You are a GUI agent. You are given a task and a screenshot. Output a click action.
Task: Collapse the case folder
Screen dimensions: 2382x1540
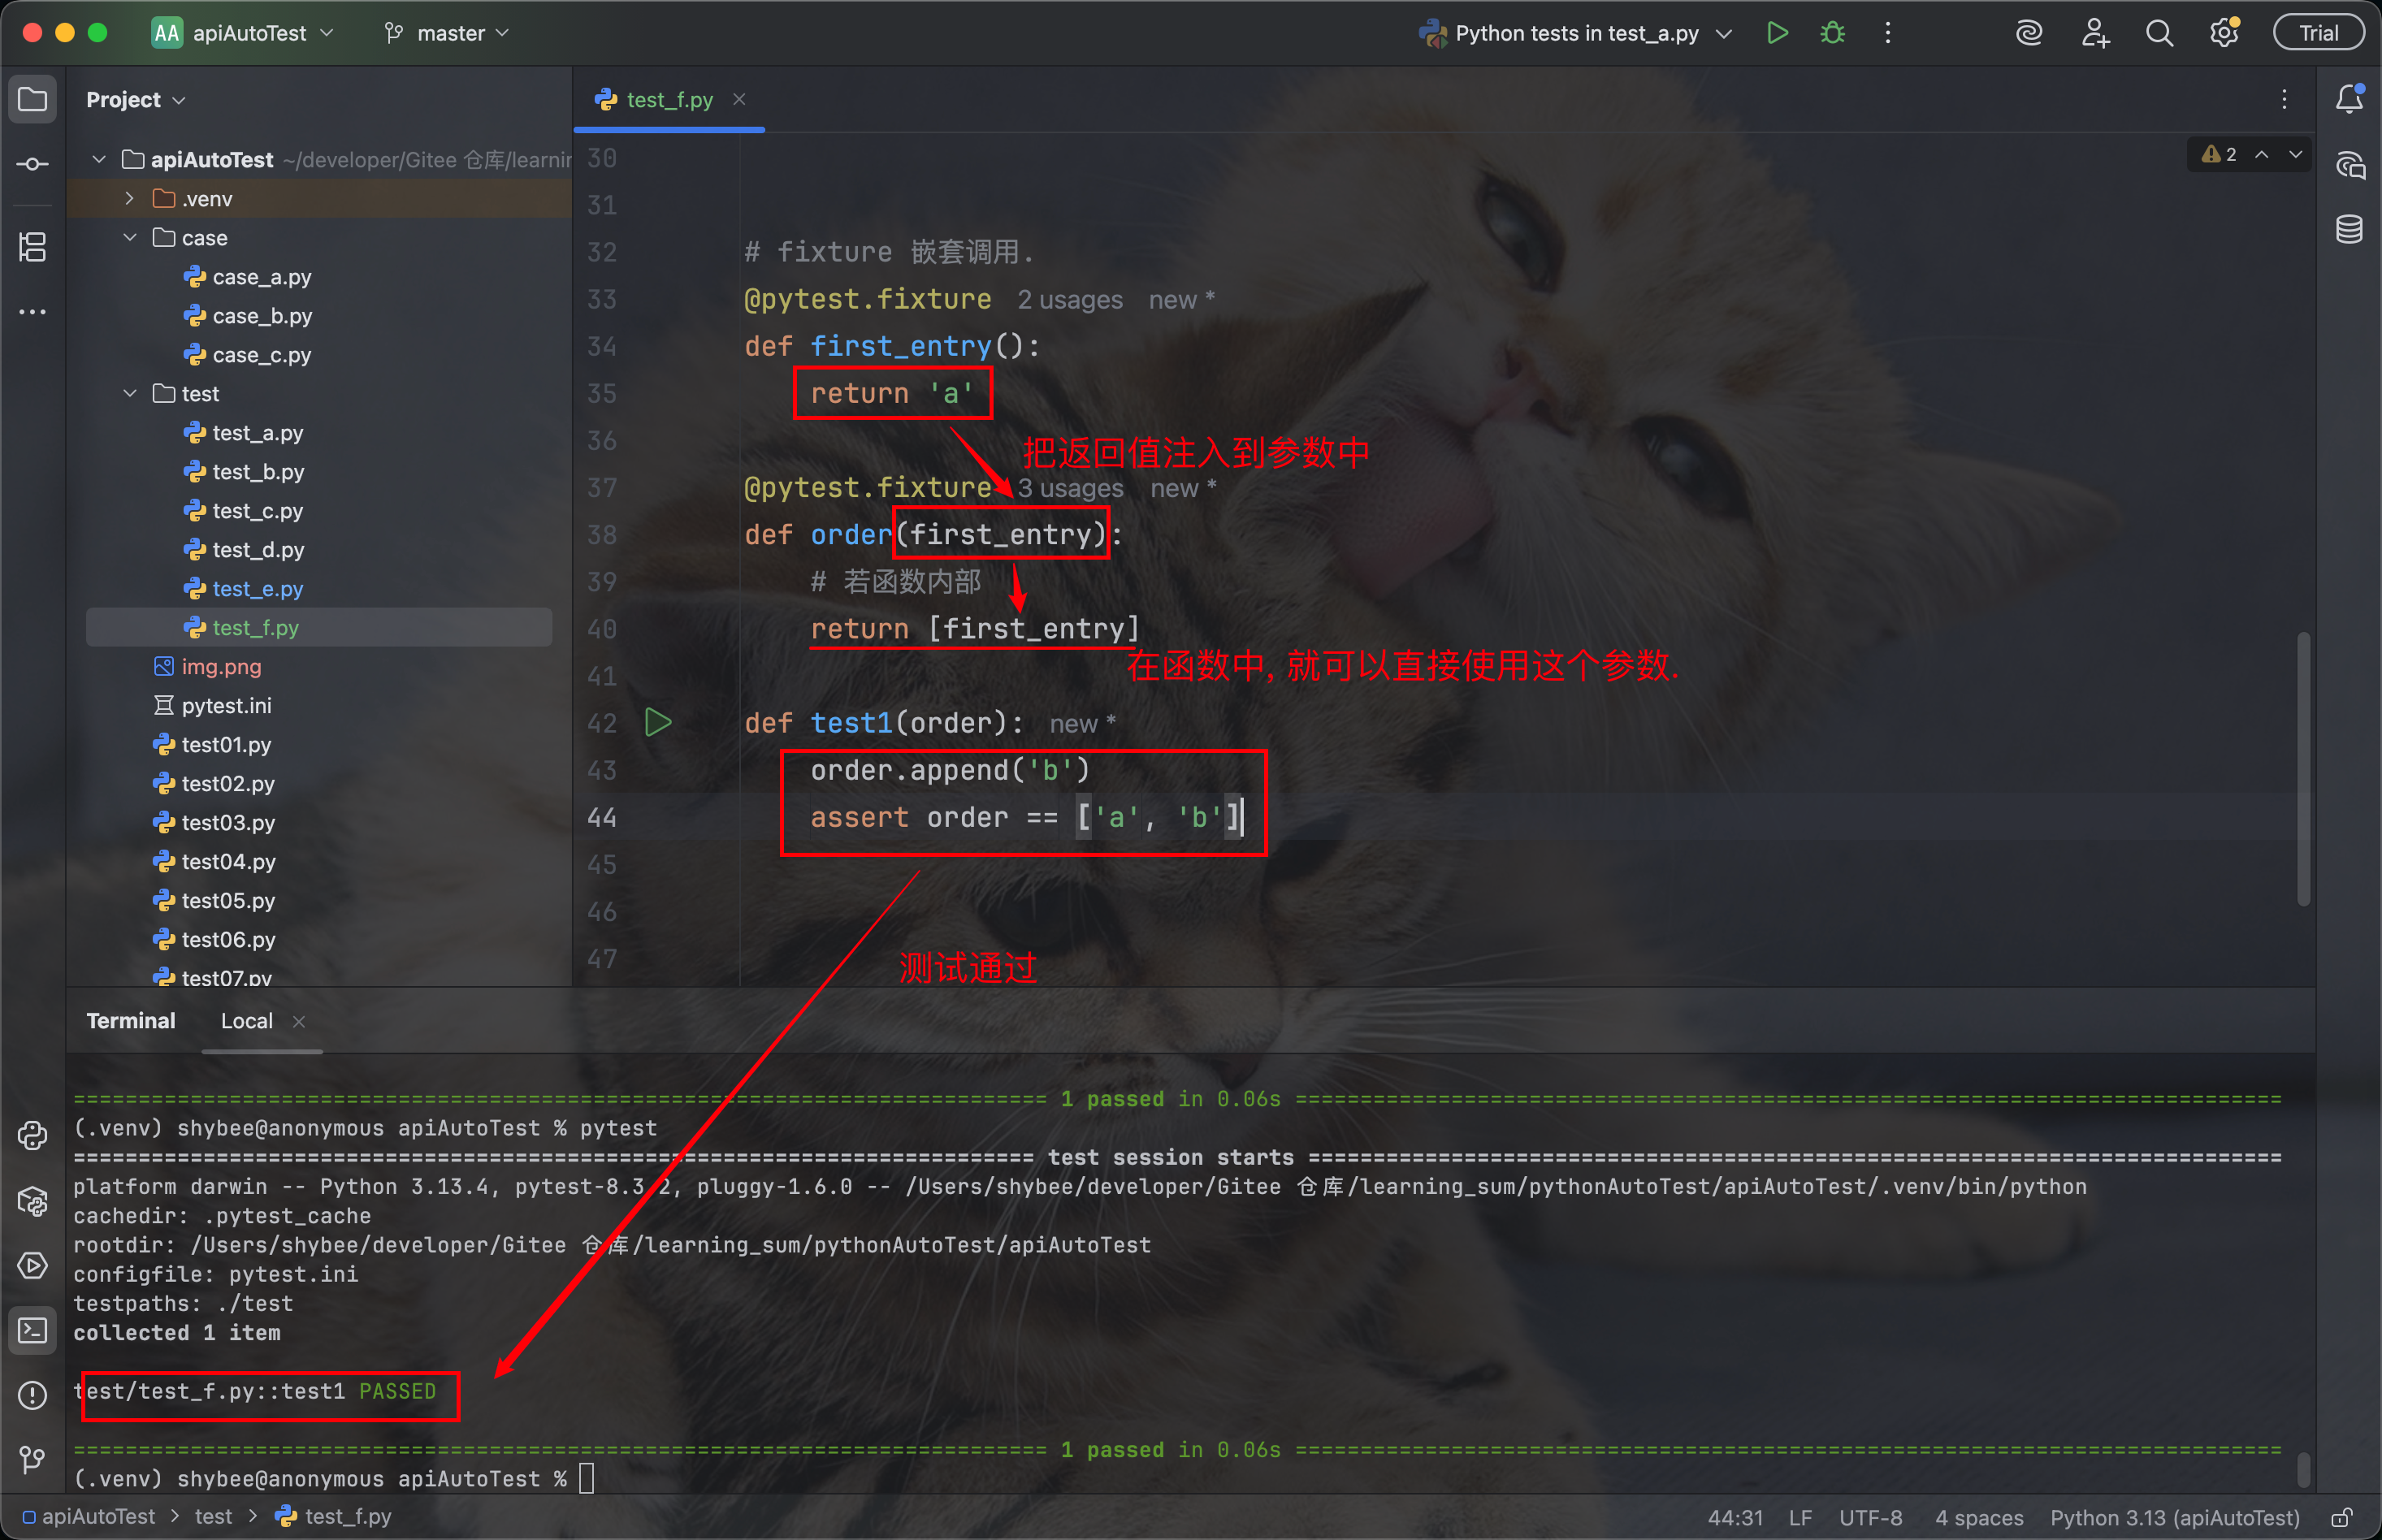tap(130, 238)
